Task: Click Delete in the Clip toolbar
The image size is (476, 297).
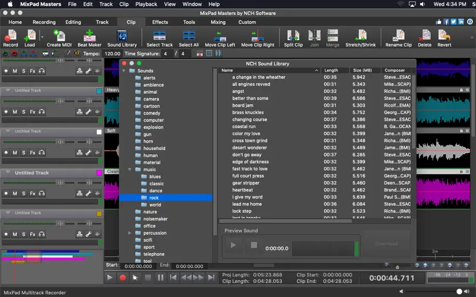Action: 424,39
